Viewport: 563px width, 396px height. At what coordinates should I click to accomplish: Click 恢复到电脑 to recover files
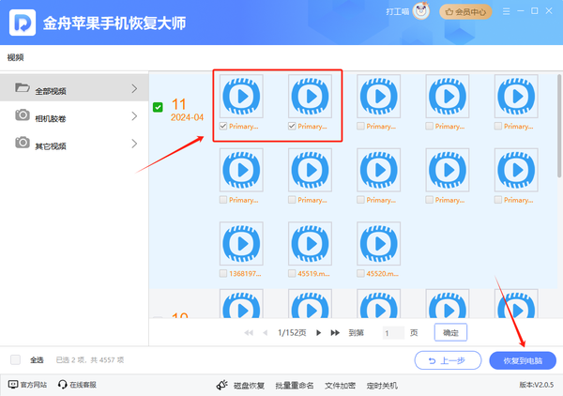pos(523,360)
